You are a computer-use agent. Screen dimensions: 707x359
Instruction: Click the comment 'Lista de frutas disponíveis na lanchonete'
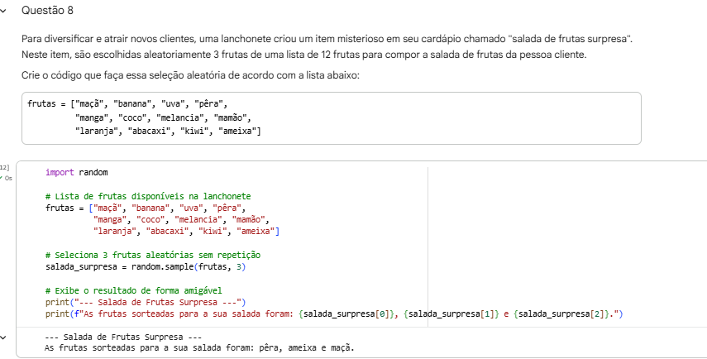(x=148, y=196)
